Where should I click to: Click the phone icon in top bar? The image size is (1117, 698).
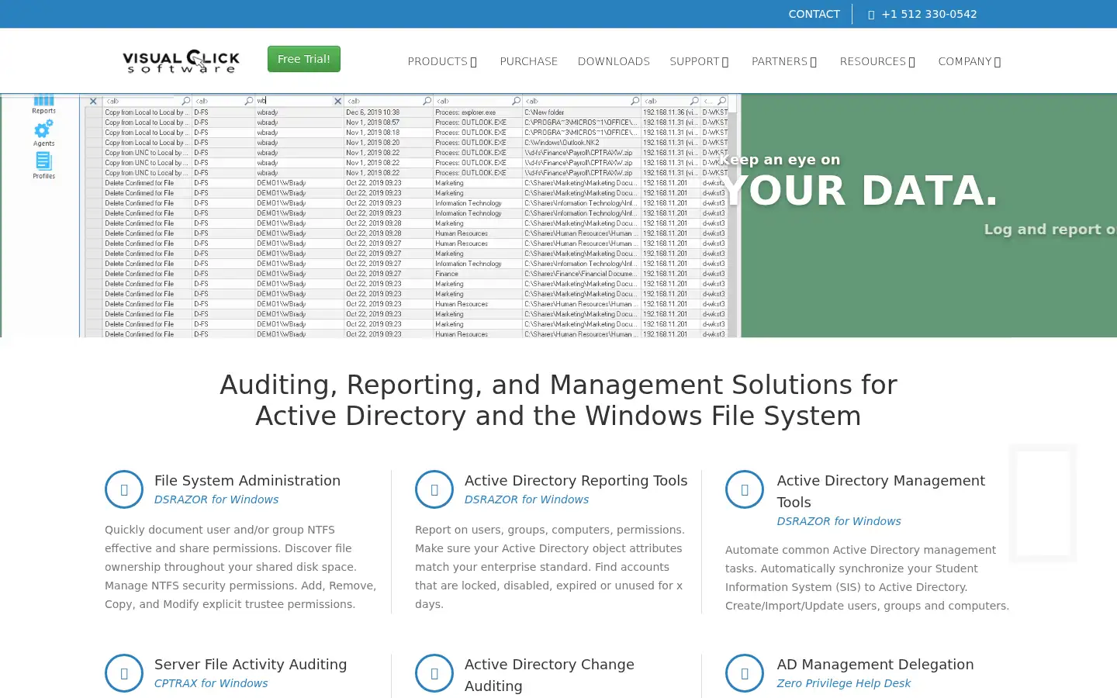tap(871, 15)
